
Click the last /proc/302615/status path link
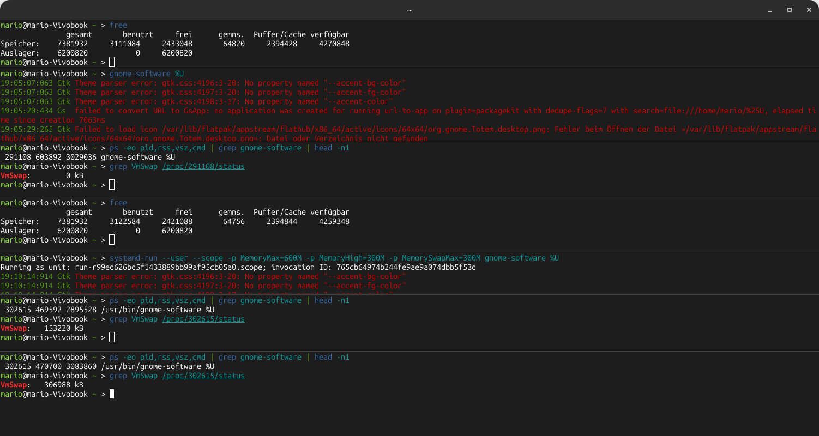[x=203, y=376]
